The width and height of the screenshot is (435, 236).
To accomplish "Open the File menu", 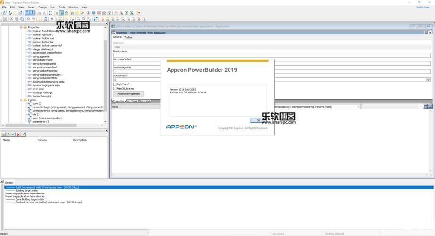I will 4,7.
